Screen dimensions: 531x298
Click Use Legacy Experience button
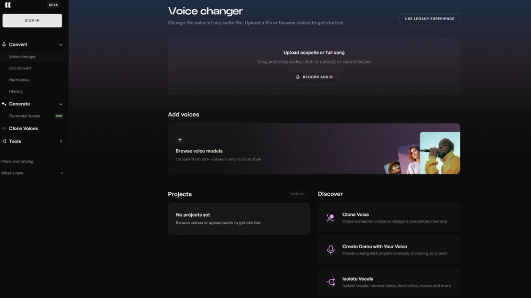[430, 19]
